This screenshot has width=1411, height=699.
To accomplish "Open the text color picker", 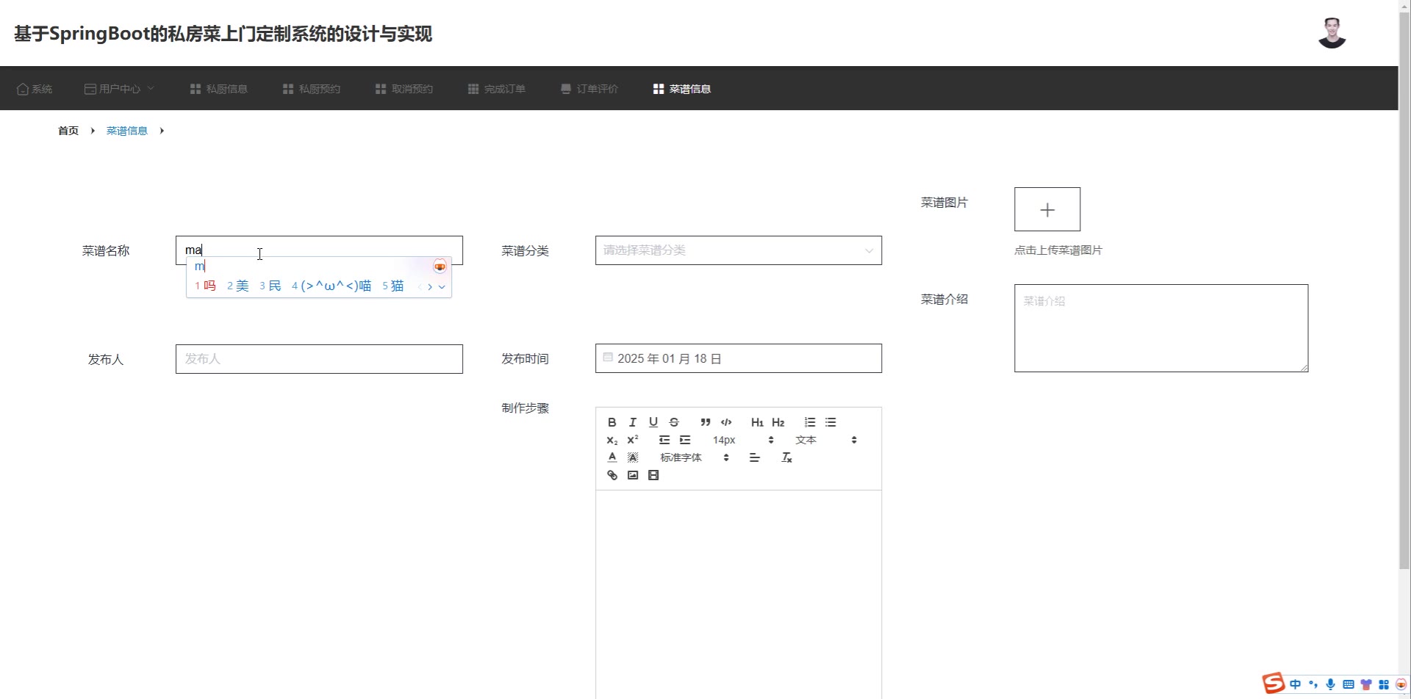I will click(611, 457).
